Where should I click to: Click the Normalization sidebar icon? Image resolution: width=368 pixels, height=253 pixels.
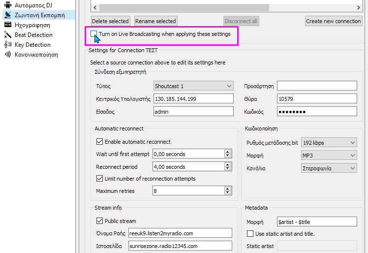[7, 55]
